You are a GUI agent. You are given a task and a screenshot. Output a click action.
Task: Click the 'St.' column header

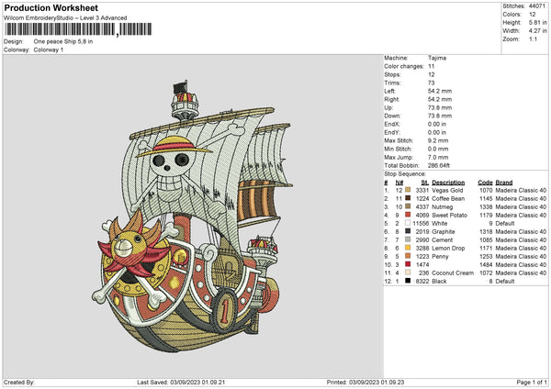(x=425, y=183)
